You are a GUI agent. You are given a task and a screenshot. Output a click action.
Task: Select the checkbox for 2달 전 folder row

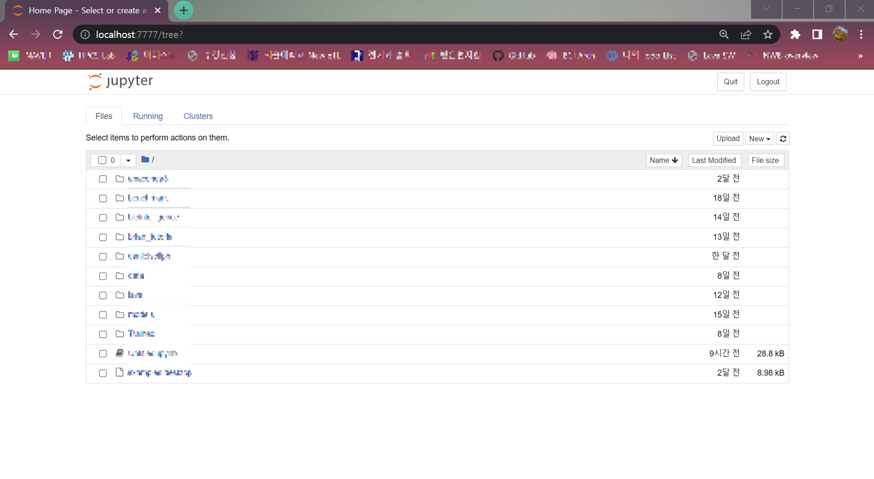103,179
